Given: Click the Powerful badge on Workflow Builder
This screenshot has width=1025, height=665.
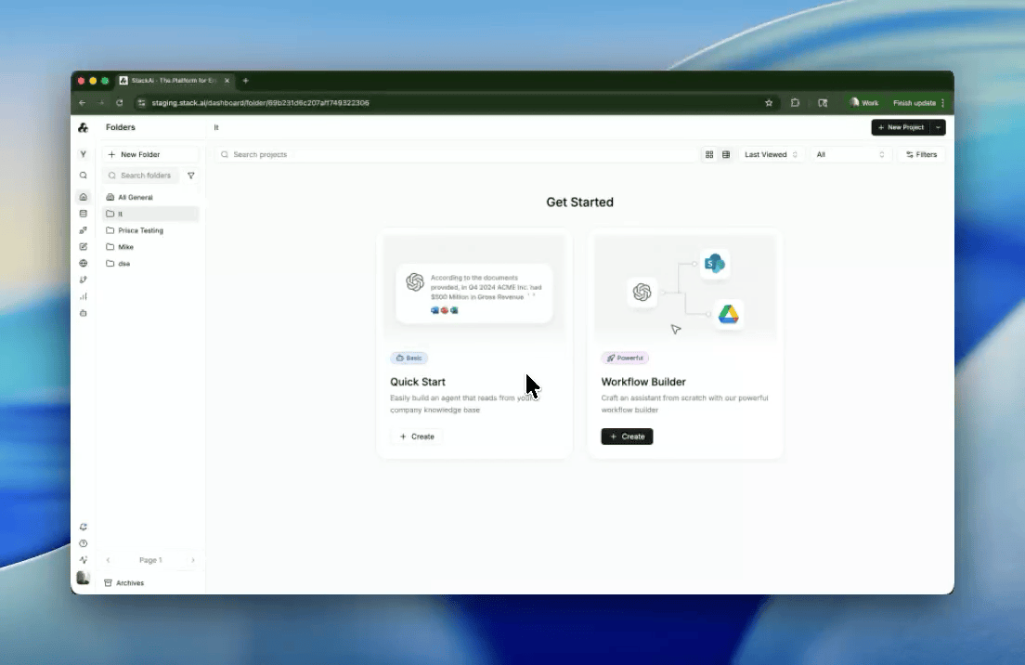Looking at the screenshot, I should point(625,358).
